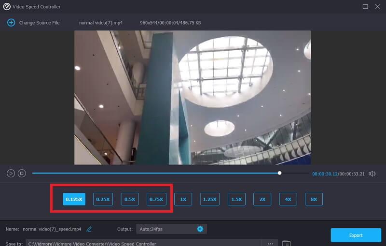Stop video playback
The width and height of the screenshot is (386, 246).
[x=22, y=173]
